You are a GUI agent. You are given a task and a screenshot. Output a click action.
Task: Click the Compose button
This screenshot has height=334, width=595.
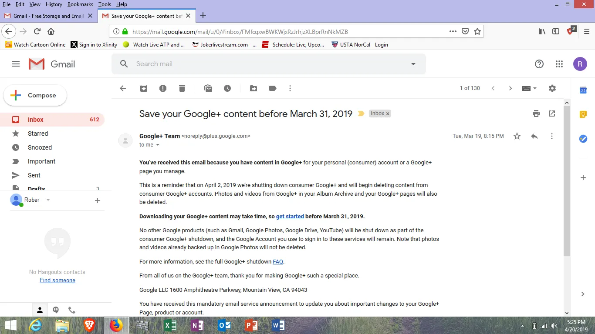35,95
